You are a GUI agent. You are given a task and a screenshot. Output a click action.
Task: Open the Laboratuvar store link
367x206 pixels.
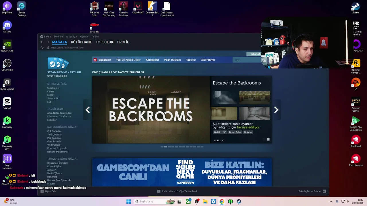[208, 60]
